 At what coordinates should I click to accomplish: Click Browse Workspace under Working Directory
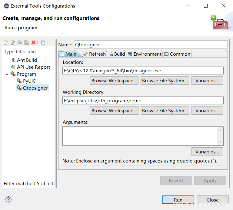click(114, 110)
